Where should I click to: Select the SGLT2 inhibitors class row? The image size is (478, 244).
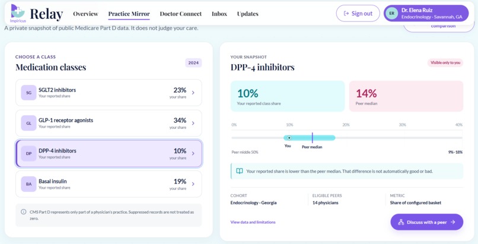tap(109, 93)
